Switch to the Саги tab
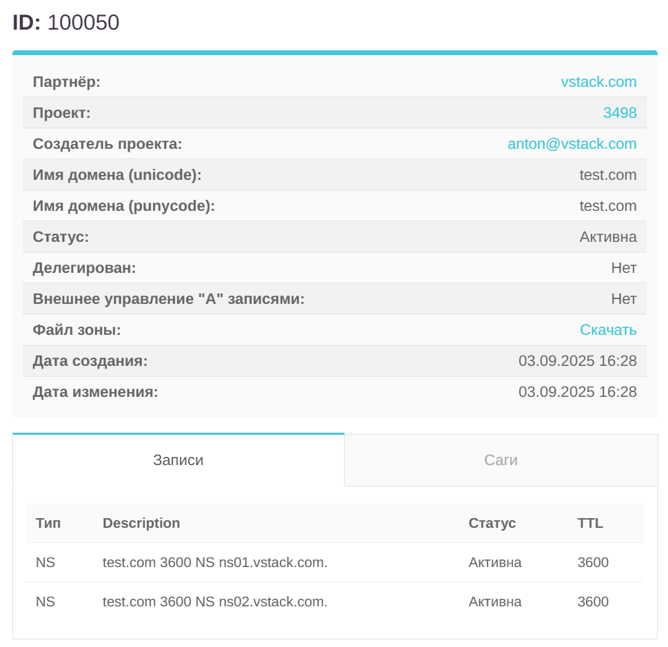The image size is (668, 647). pyautogui.click(x=500, y=460)
